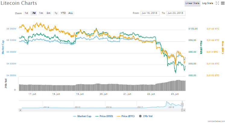Set zoom to 7d
Viewport: 225px width, 123px height.
point(34,13)
